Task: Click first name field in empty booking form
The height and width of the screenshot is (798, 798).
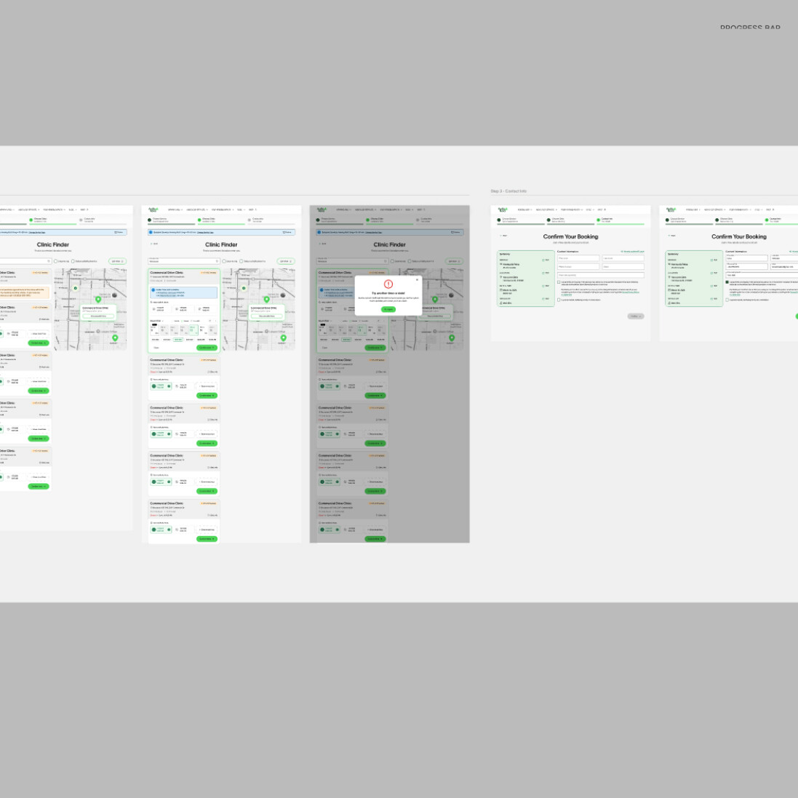Action: (578, 258)
